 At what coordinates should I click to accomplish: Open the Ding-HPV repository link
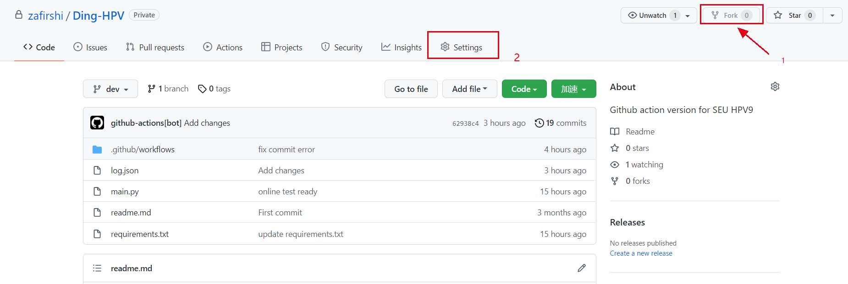99,16
